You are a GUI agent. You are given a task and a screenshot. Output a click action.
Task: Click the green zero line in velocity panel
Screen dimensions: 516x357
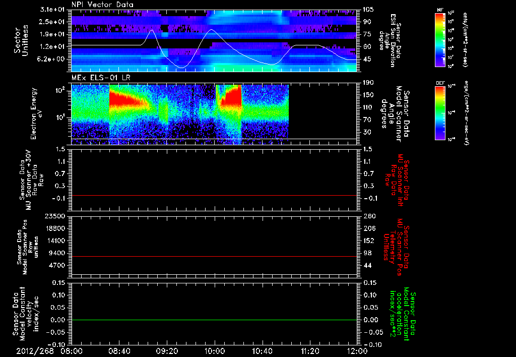tap(214, 320)
